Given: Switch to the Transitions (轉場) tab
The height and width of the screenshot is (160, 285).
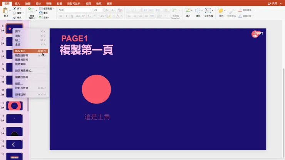Looking at the screenshot, I should click(x=49, y=3).
